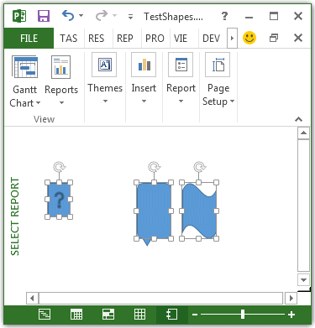Collapse the ribbon with the chevron
Viewport: 315px width, 328px height.
(298, 119)
